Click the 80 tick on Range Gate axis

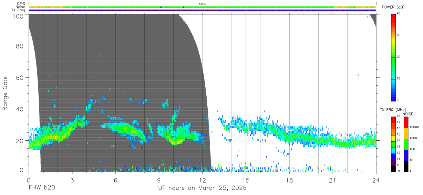(x=20, y=46)
